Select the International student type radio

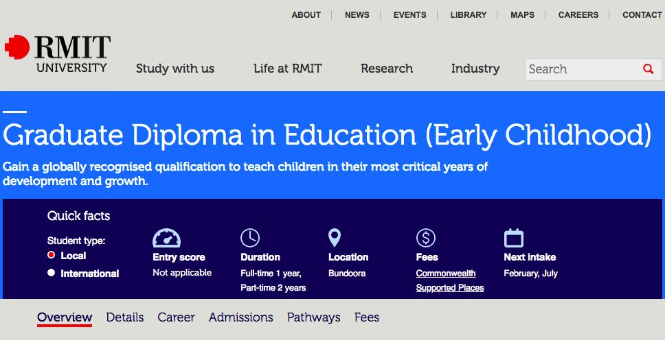[x=52, y=273]
